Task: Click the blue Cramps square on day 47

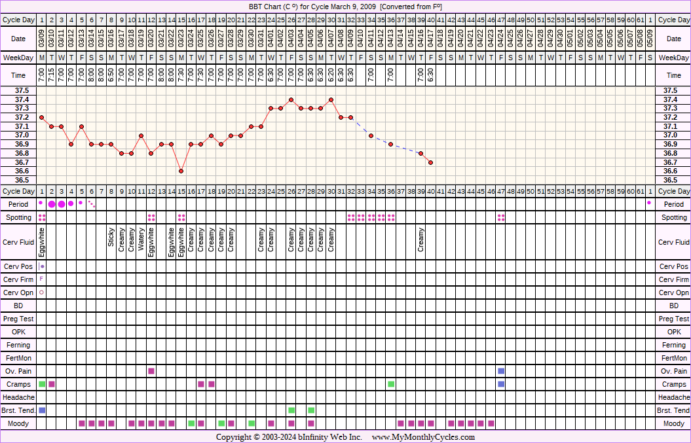Action: (501, 384)
